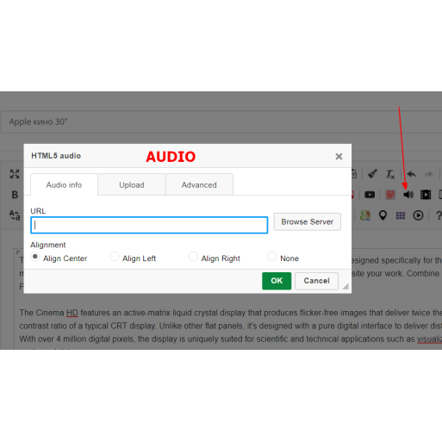
Task: Confirm with the green OK button
Action: [277, 281]
